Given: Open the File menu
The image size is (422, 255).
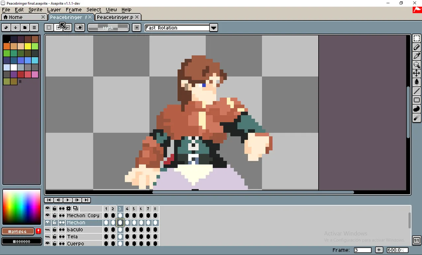Looking at the screenshot, I should pos(6,10).
